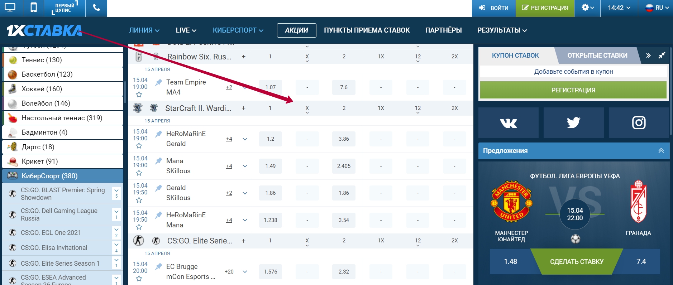Viewport: 673px width, 285px height.
Task: Open the Первый ЦУПИС icon
Action: [x=65, y=8]
